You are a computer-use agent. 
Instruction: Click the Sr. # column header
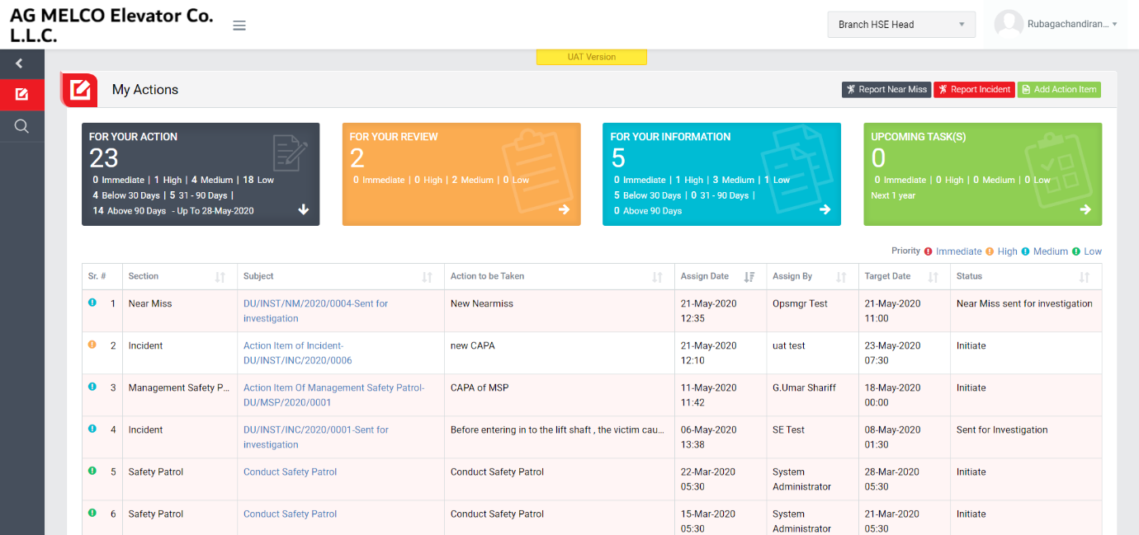(x=98, y=276)
